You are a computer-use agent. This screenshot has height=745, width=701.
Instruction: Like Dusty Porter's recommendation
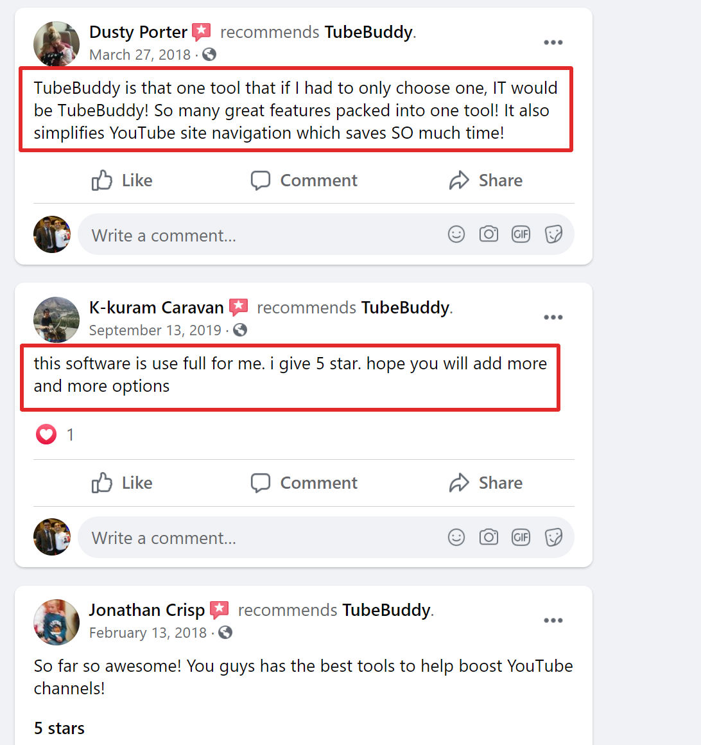point(122,180)
